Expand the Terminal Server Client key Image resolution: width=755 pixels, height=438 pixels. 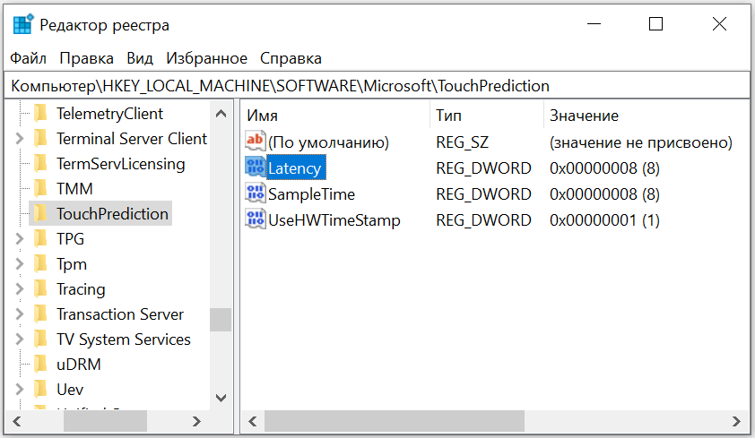click(x=20, y=139)
